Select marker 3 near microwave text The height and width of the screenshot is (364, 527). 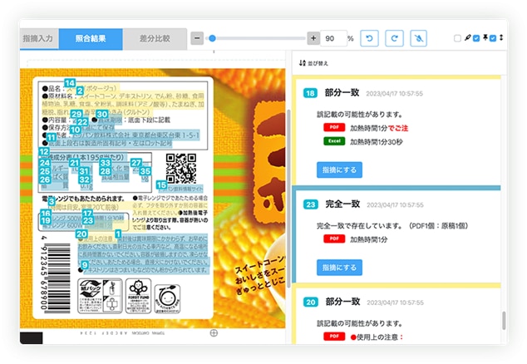coord(51,201)
